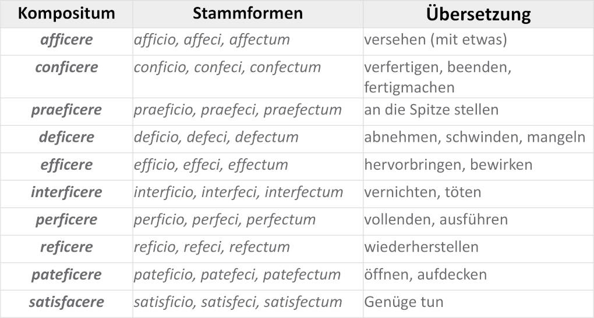Click stem forms 'efficio, effeci, effectum'
The image size is (594, 318).
point(211,165)
